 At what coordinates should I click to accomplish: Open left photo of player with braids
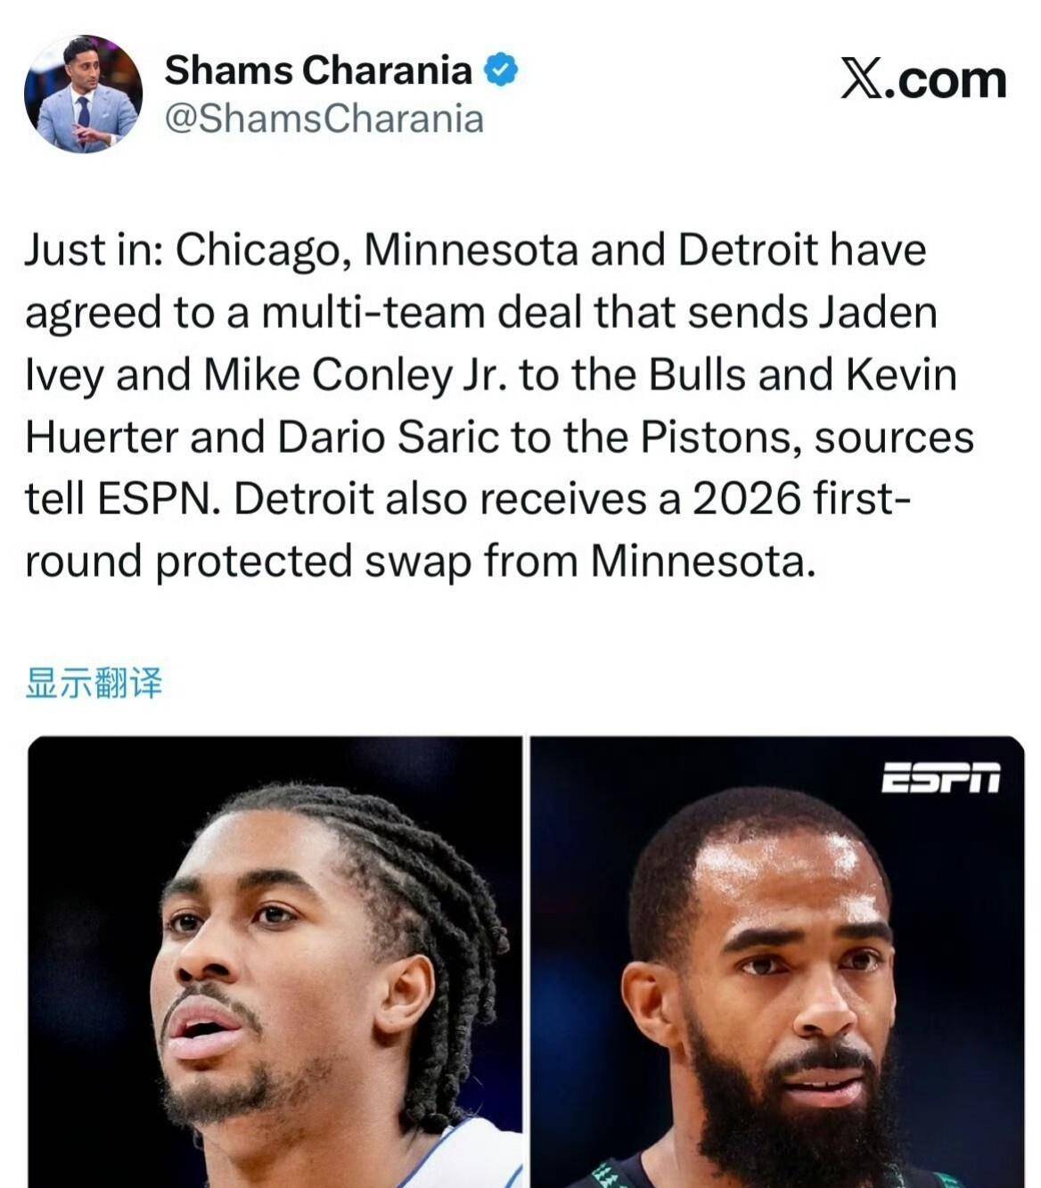click(x=275, y=962)
